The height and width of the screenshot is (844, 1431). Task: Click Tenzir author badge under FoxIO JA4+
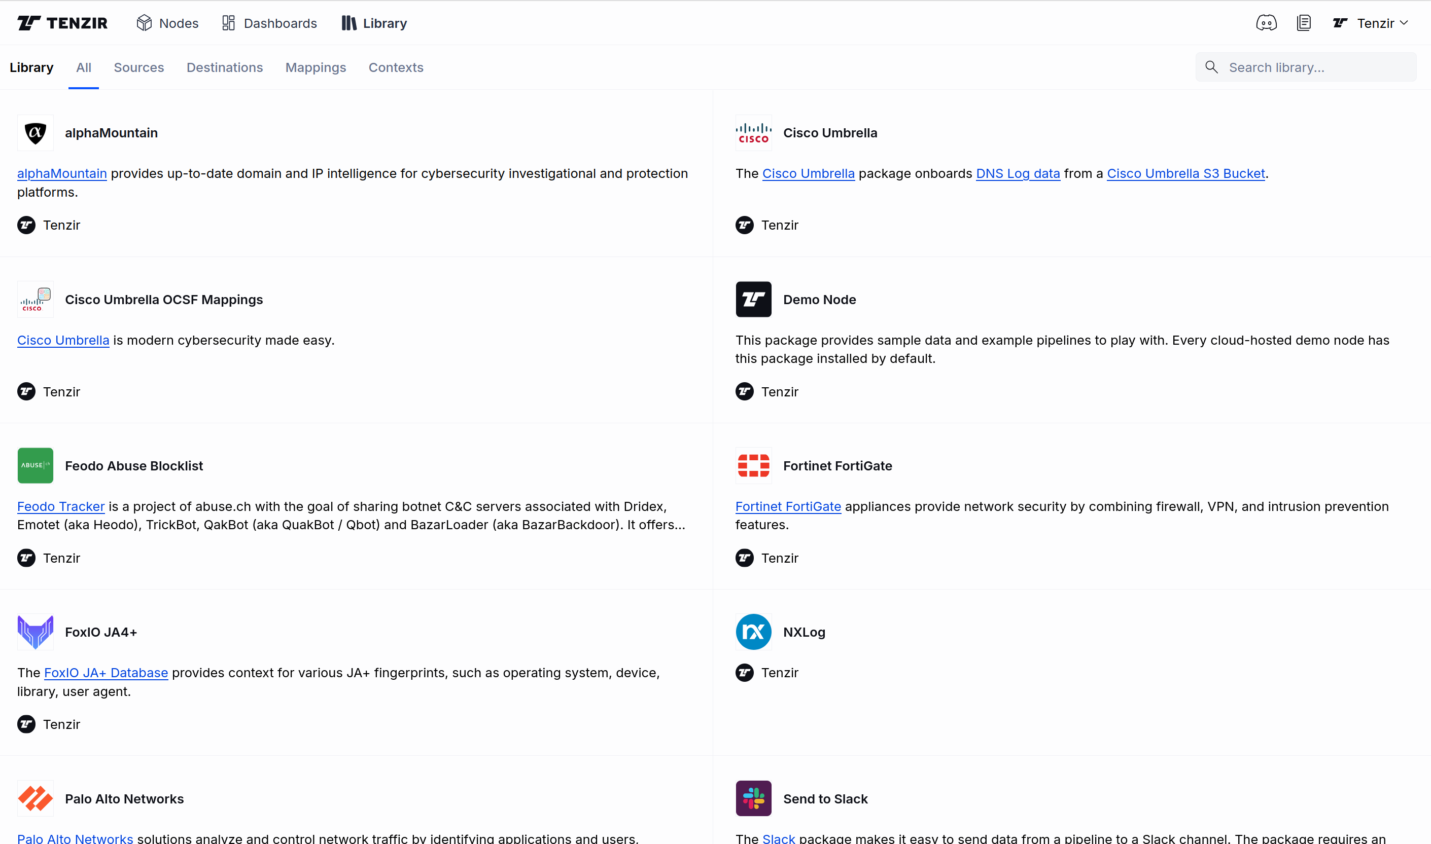(x=49, y=724)
